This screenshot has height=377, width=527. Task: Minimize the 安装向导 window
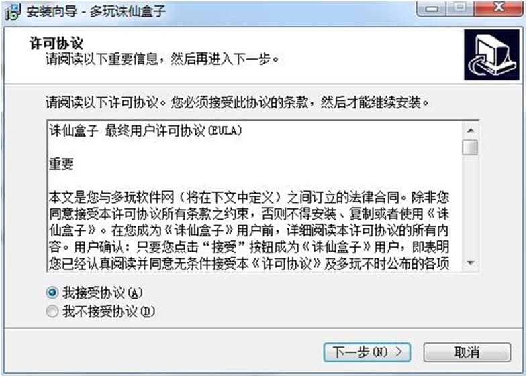pos(431,9)
